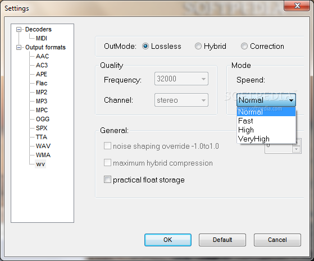Select the MP3 output format
The height and width of the screenshot is (261, 314).
point(42,101)
